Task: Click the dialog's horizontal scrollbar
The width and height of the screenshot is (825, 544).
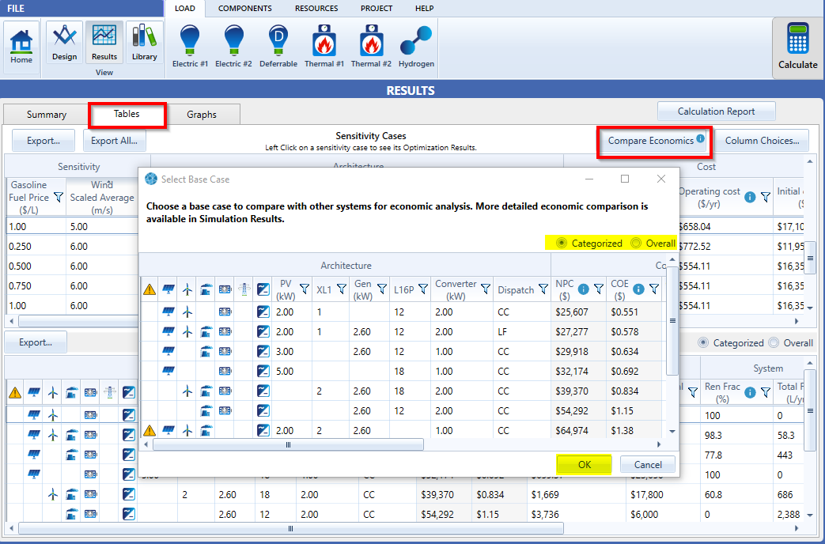Action: [288, 444]
